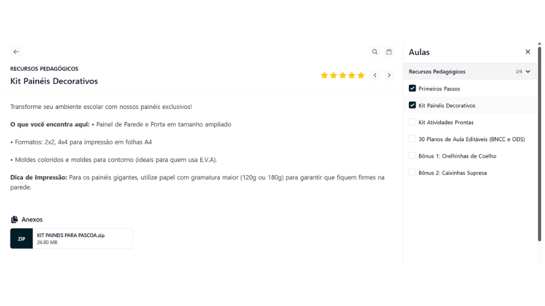Screen dimensions: 545x306
Task: Click the RECURSOS PEDAGÓGICOS breadcrumb label
Action: 44,69
